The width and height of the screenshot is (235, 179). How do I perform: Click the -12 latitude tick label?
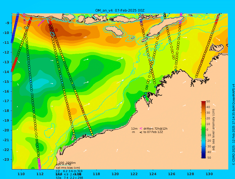pos(6,52)
